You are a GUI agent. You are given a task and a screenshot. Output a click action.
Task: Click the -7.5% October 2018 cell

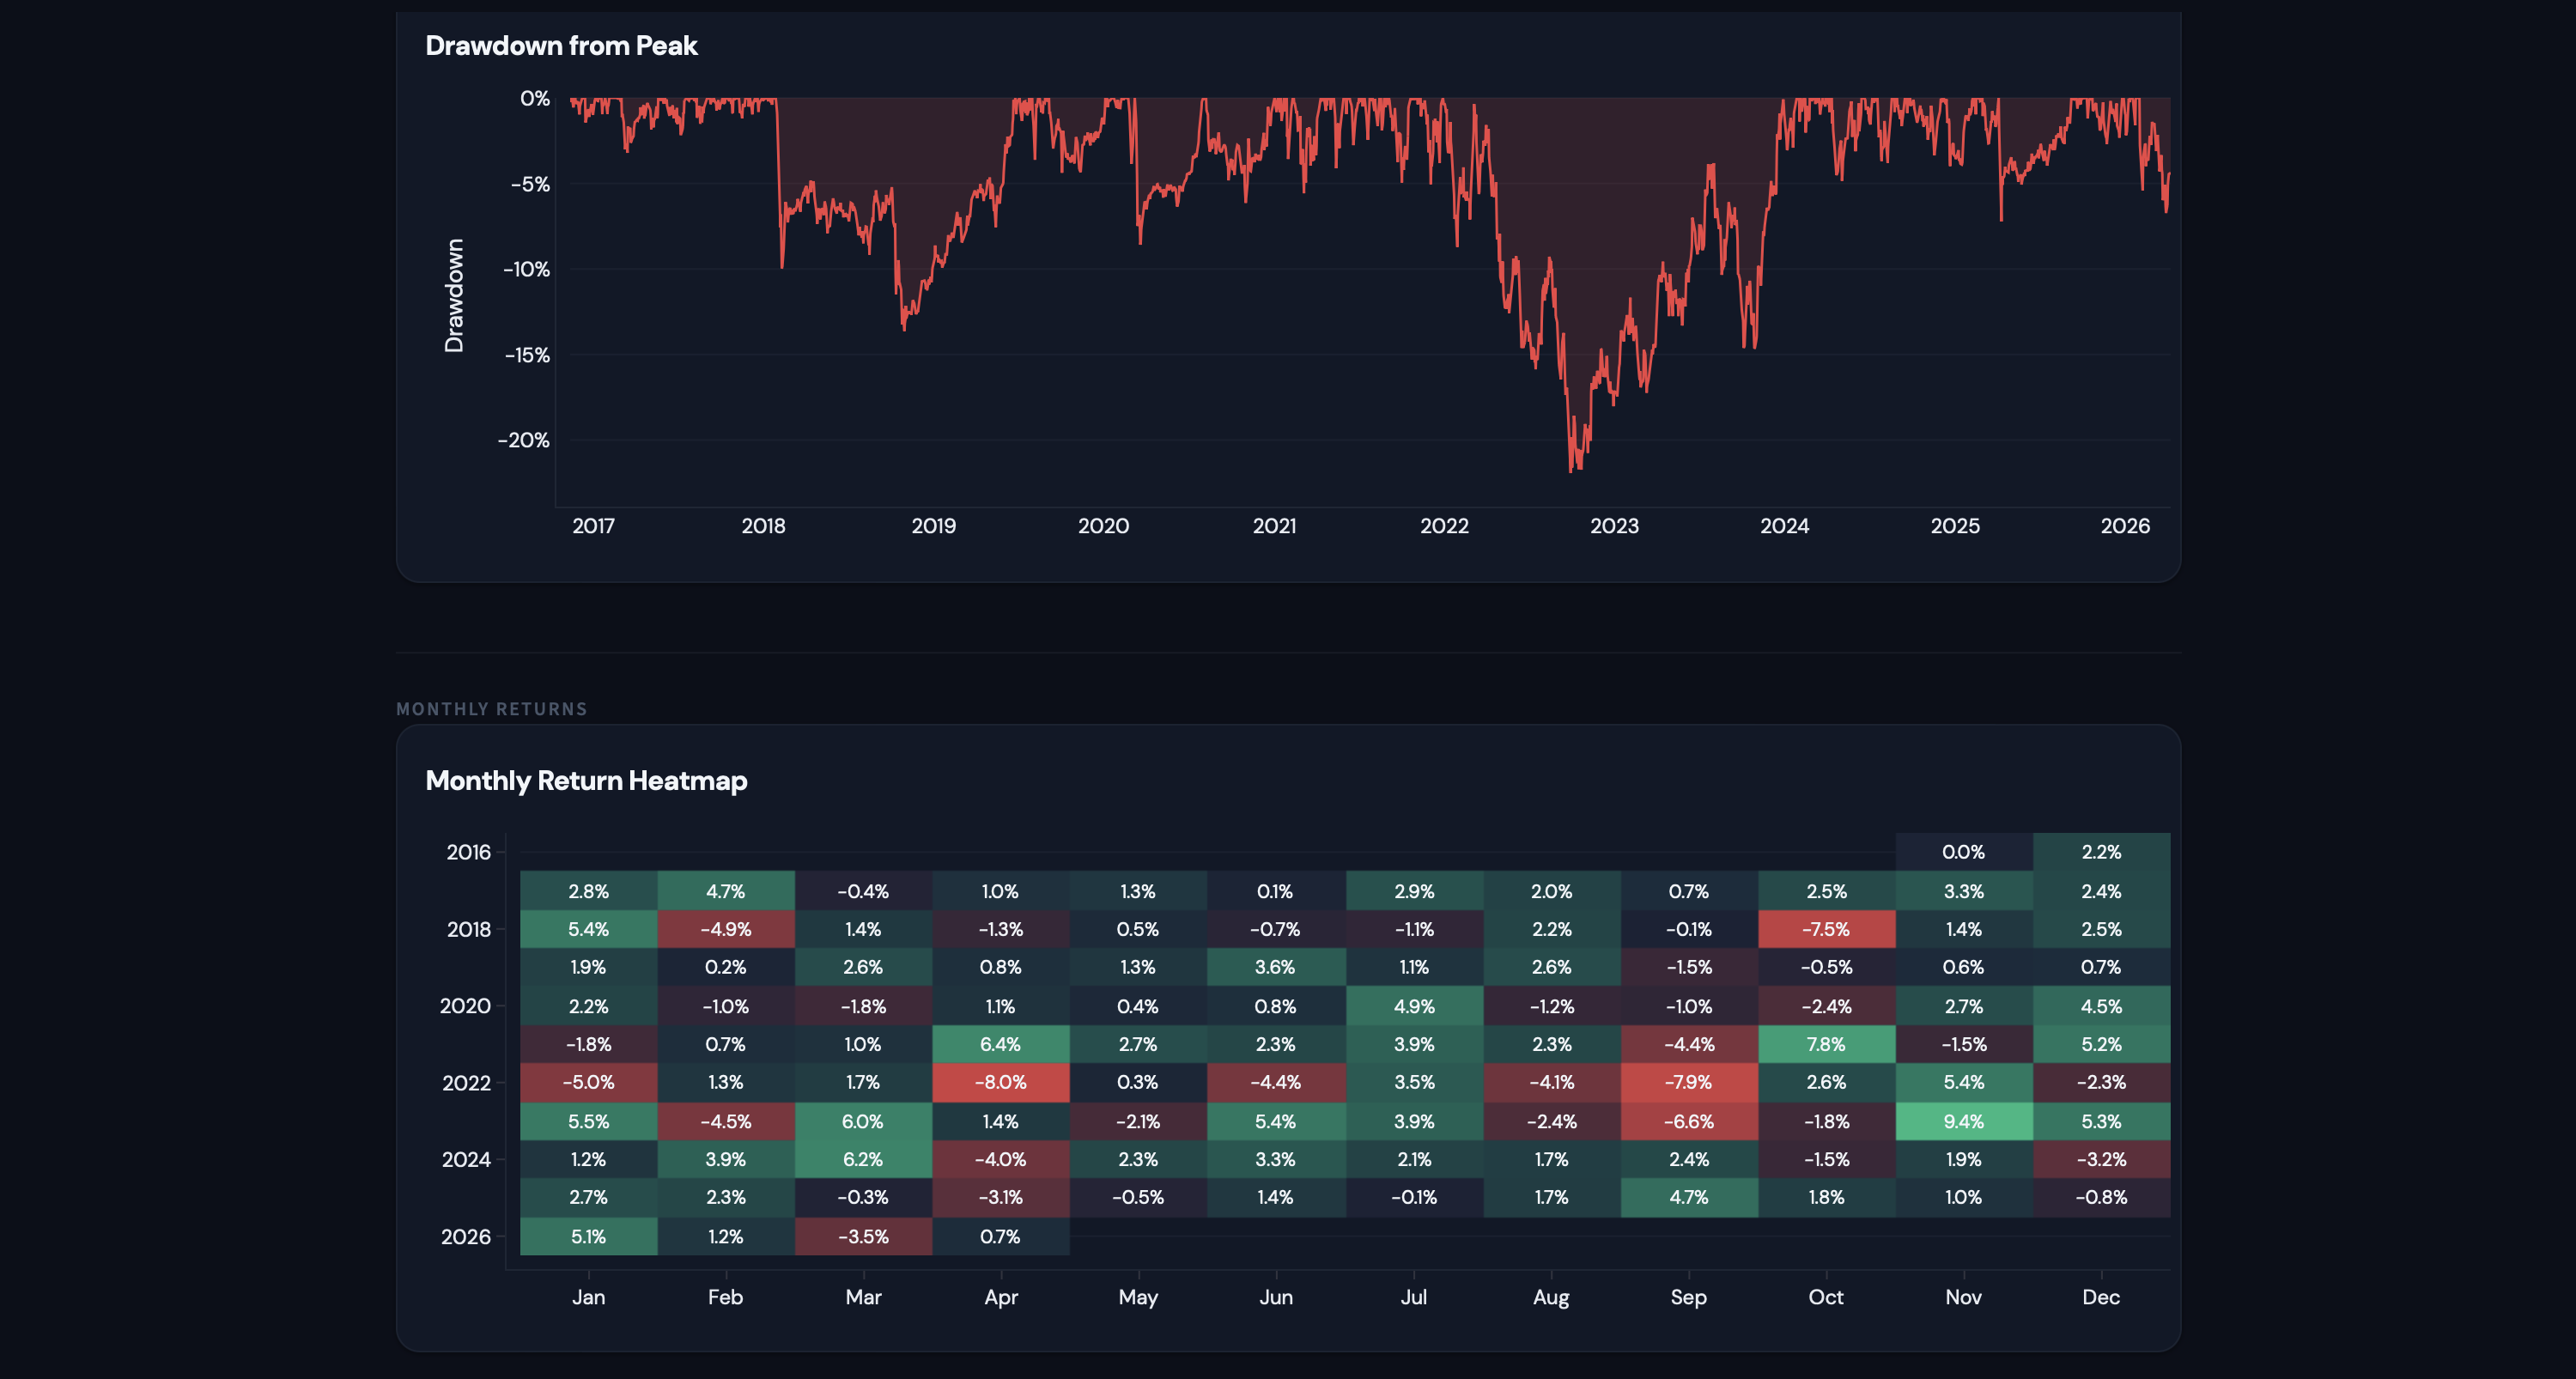(1826, 929)
